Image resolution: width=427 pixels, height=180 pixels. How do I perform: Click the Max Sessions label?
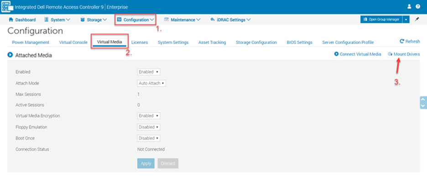28,95
